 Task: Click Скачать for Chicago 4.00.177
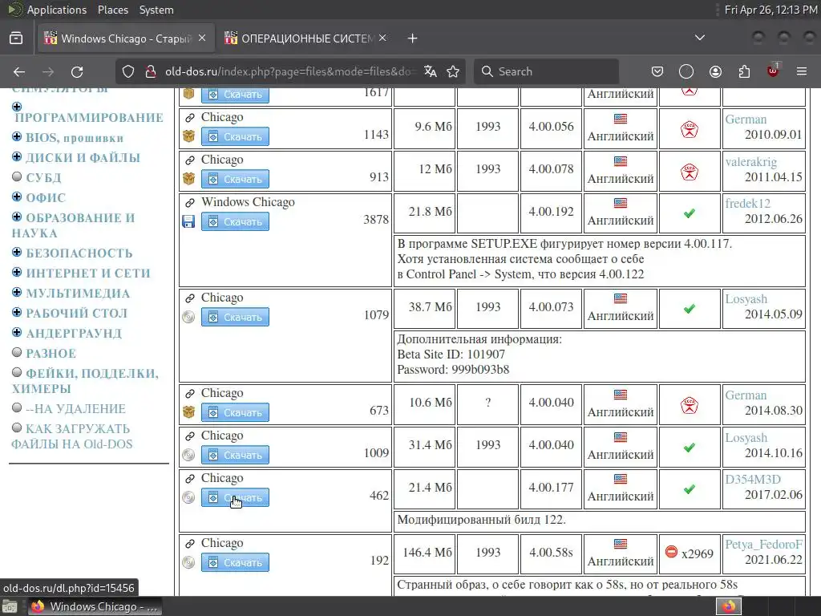[235, 497]
